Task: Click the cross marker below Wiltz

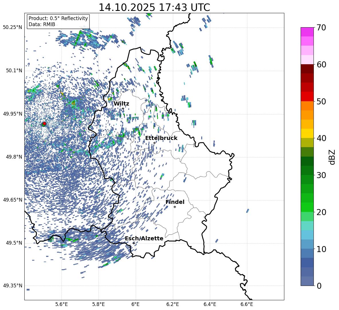Action: tap(123, 108)
